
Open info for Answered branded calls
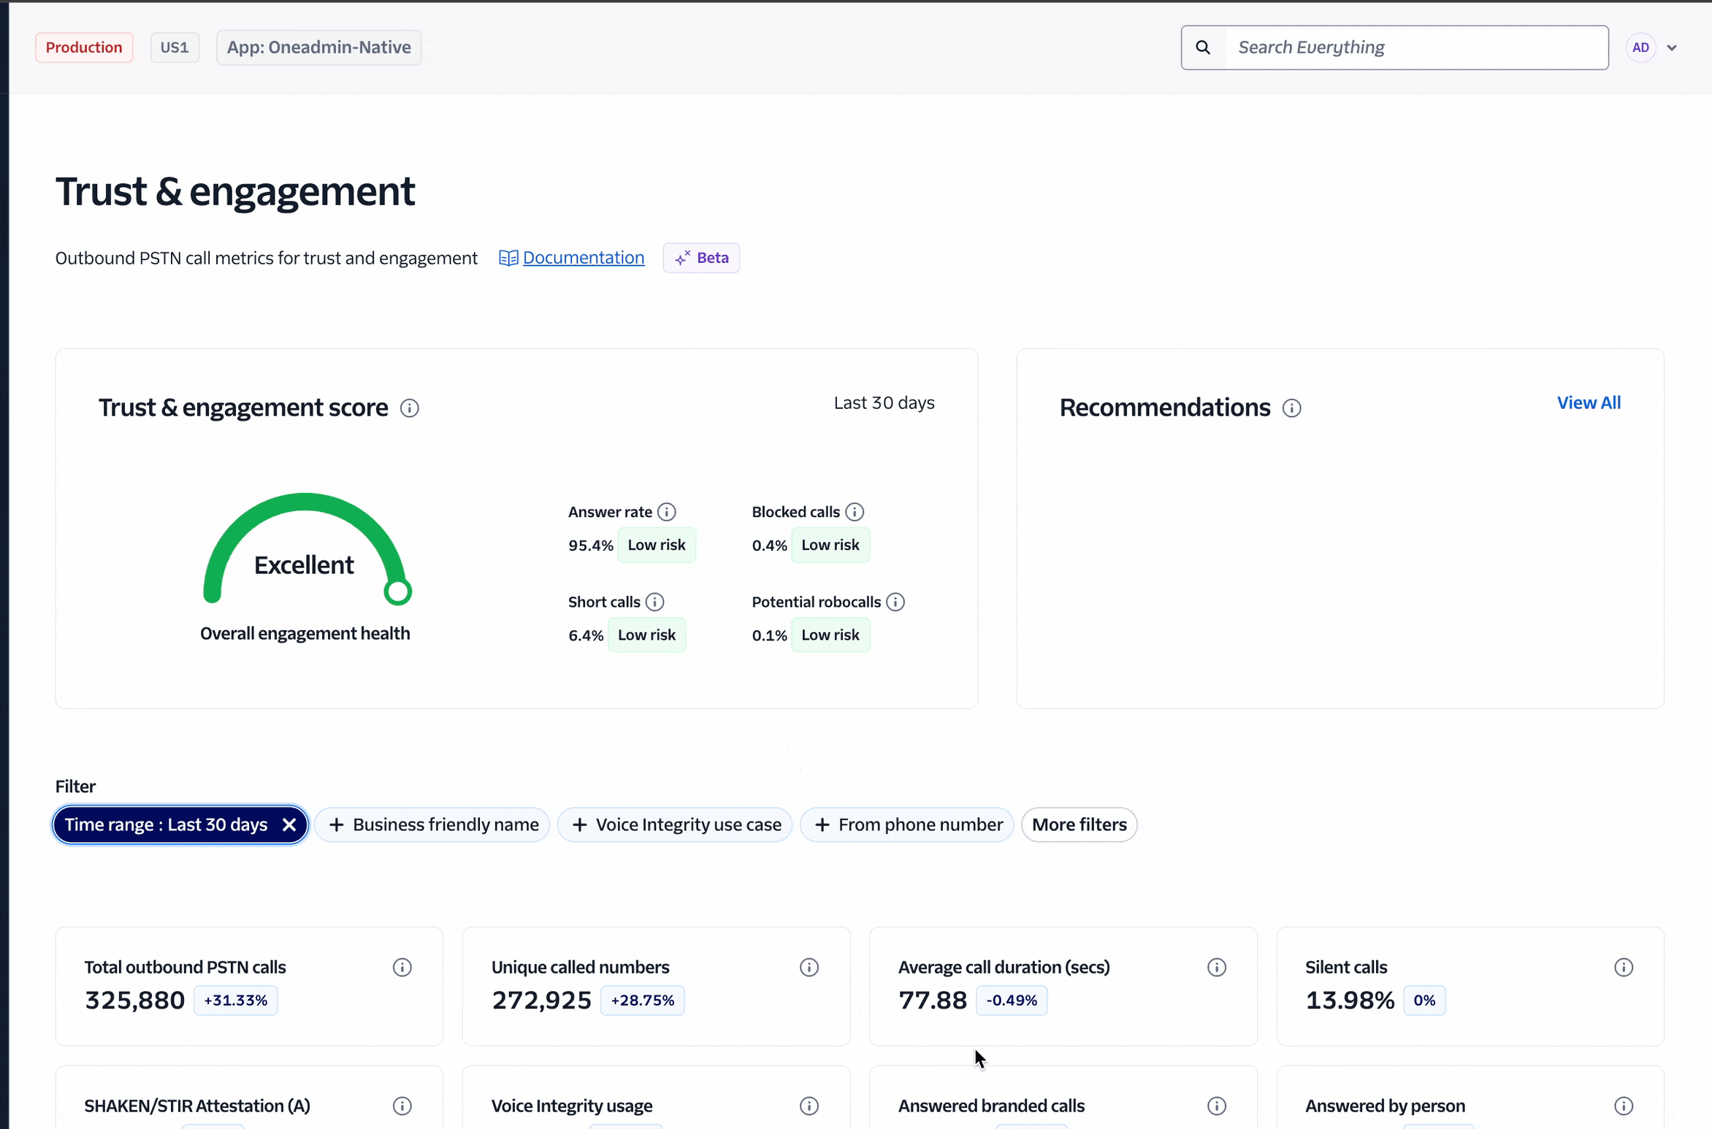click(1217, 1106)
